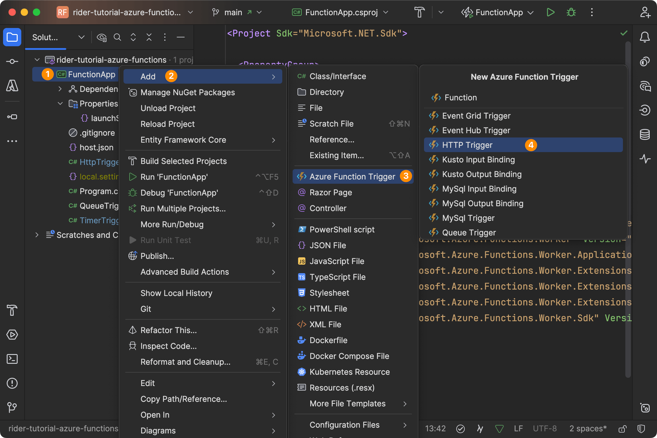Open the Database tool window
This screenshot has width=657, height=438.
[x=645, y=134]
